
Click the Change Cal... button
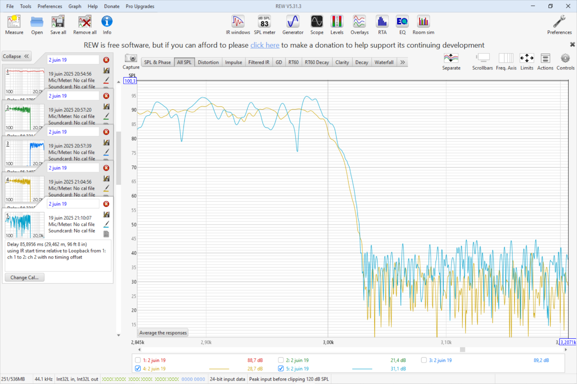(x=25, y=277)
